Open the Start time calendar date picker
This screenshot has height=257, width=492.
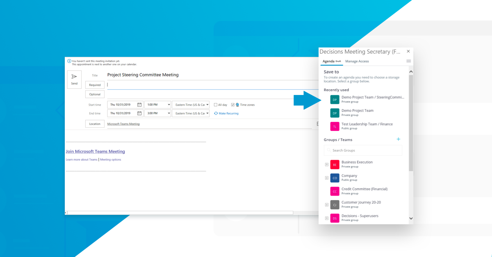click(x=139, y=105)
